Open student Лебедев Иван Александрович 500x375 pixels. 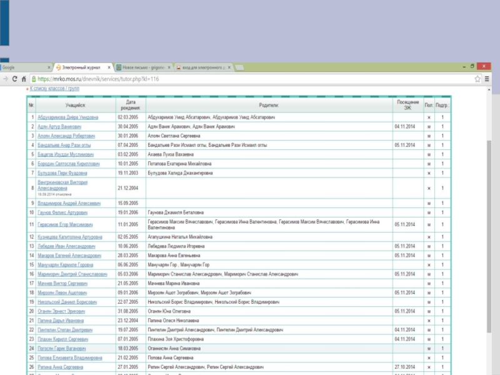[66, 246]
